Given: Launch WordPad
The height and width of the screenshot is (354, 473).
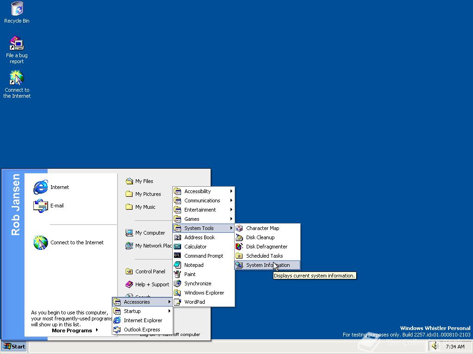Looking at the screenshot, I should tap(204, 302).
